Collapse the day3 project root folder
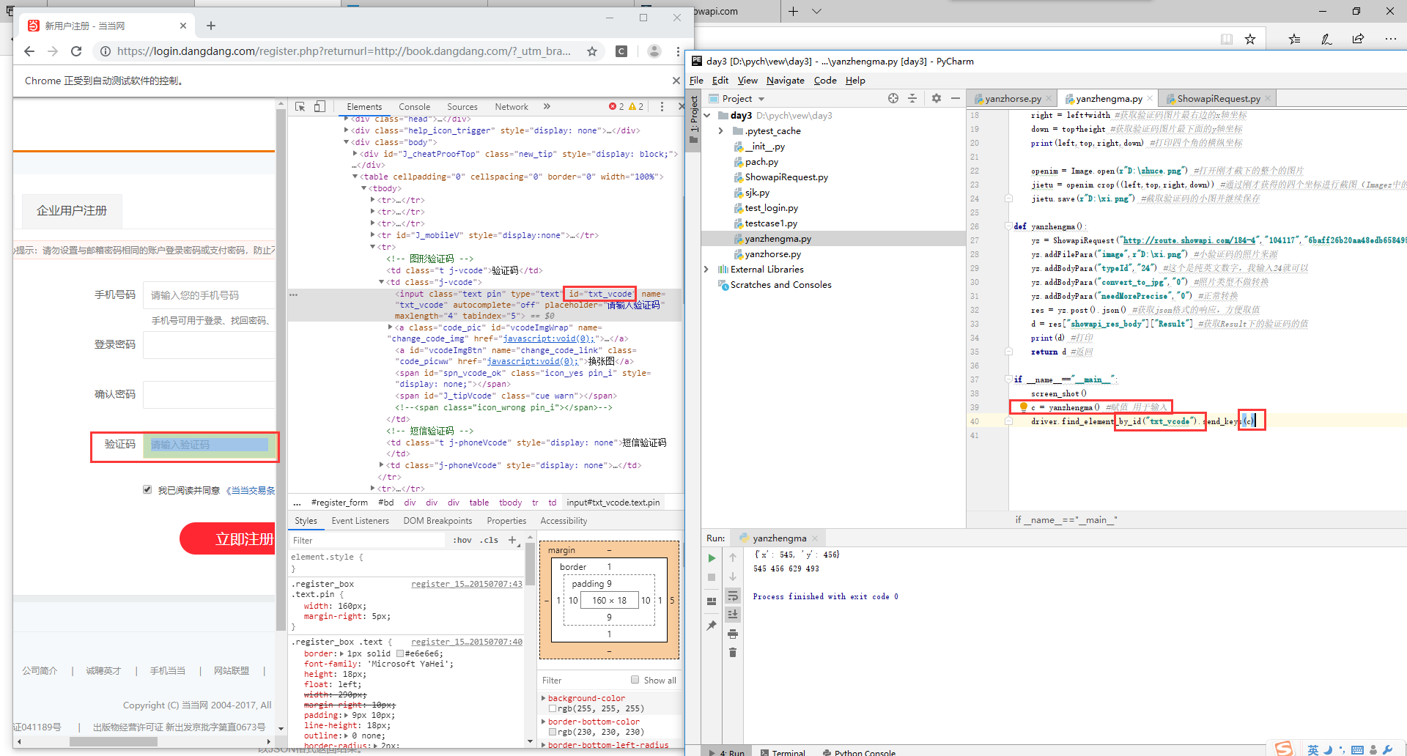 tap(707, 115)
